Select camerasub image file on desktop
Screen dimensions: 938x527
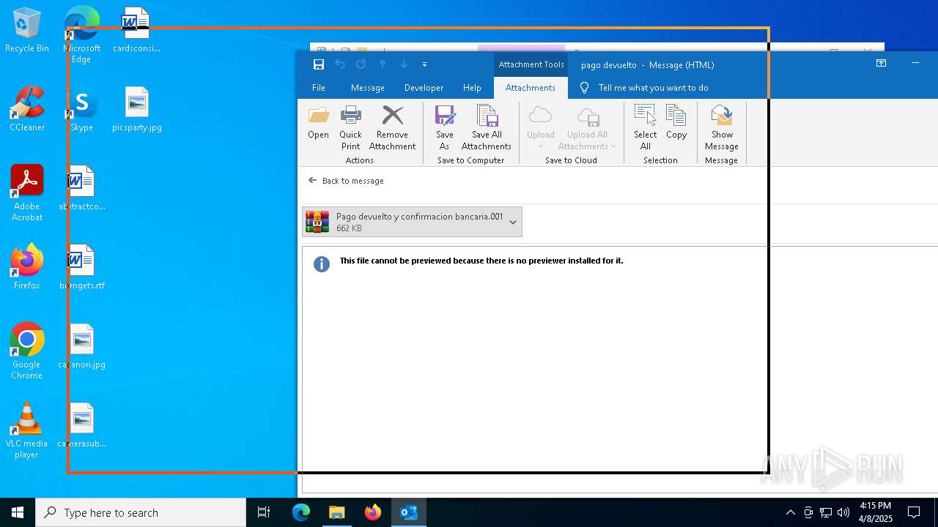(x=81, y=426)
